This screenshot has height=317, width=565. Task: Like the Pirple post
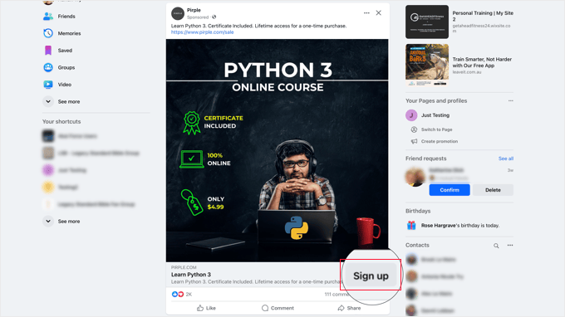[206, 308]
